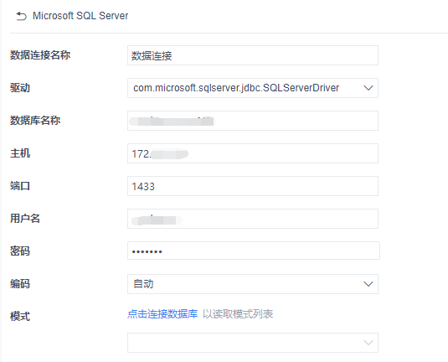
Task: Click the 以读取模式列表 hint text
Action: (x=238, y=314)
